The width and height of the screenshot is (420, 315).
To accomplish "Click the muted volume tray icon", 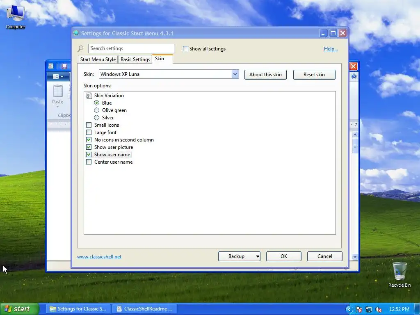I will point(379,309).
